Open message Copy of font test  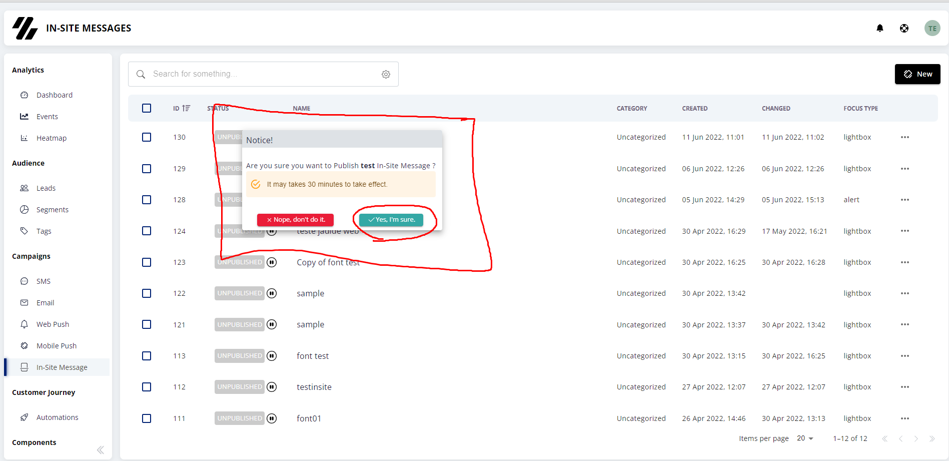(x=328, y=262)
